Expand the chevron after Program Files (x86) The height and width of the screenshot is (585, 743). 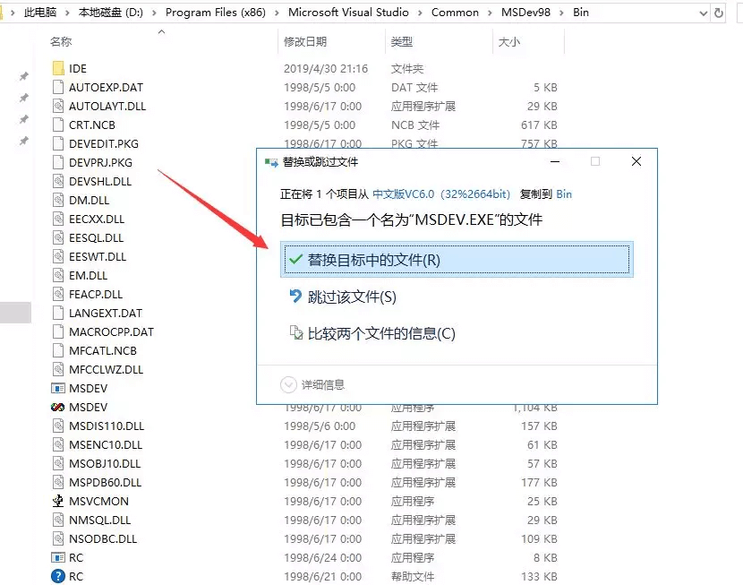coord(277,13)
